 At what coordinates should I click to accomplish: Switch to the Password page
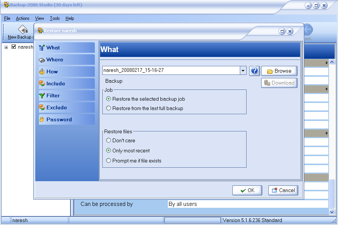[67, 119]
